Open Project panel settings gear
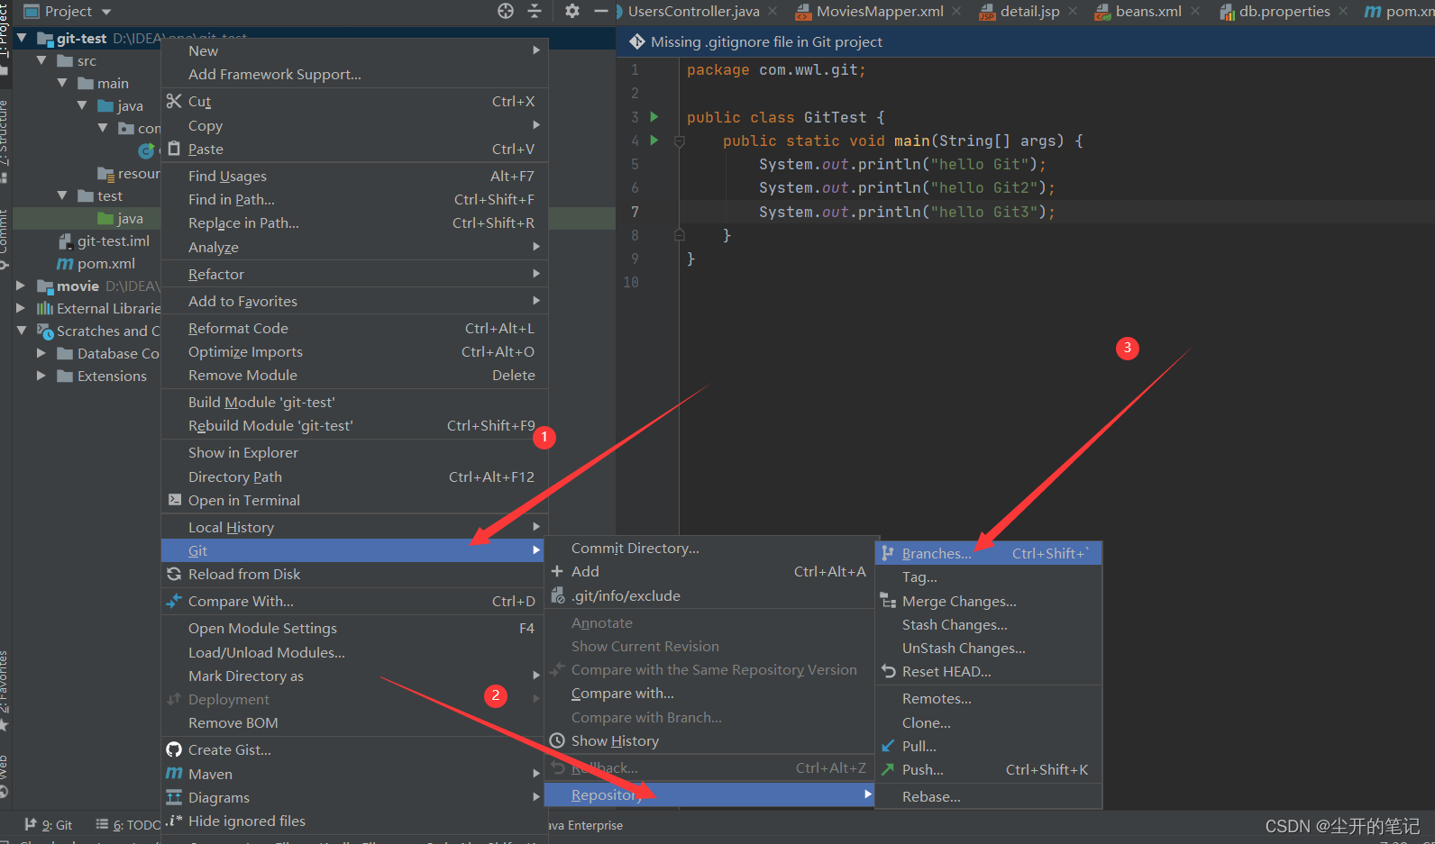The height and width of the screenshot is (844, 1435). pyautogui.click(x=572, y=11)
